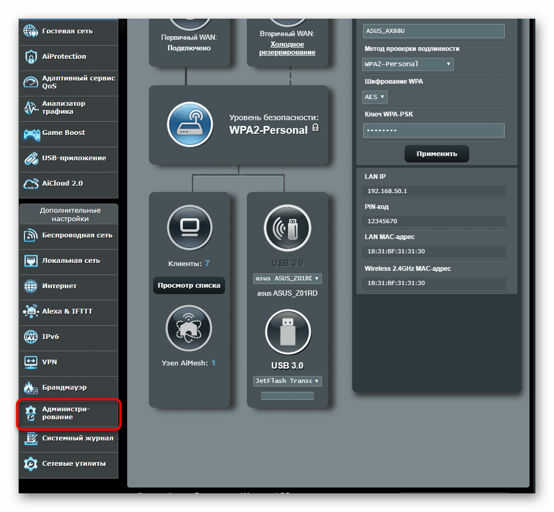Open AiProtection shield icon in sidebar
Image resolution: width=554 pixels, height=512 pixels.
(x=31, y=57)
